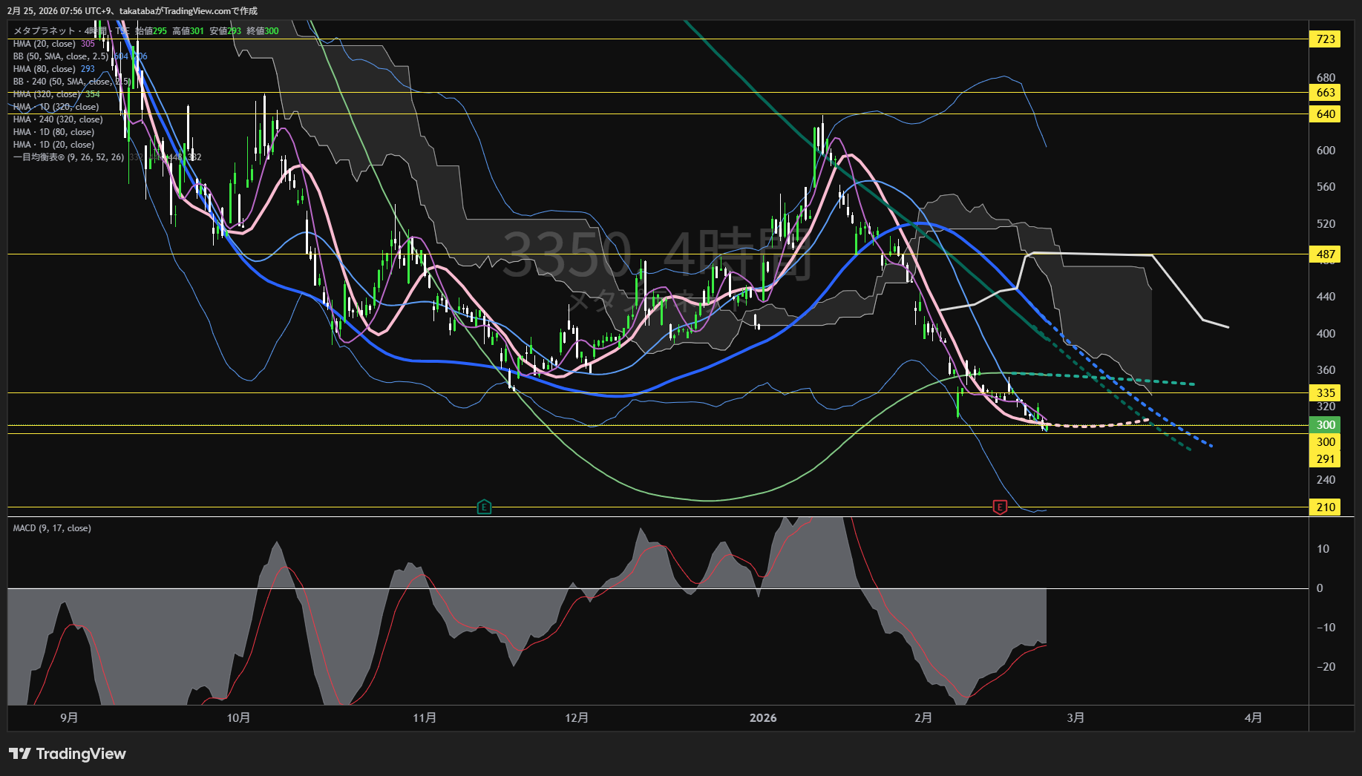Click the green 300 current price tag
Image resolution: width=1362 pixels, height=776 pixels.
[x=1325, y=425]
